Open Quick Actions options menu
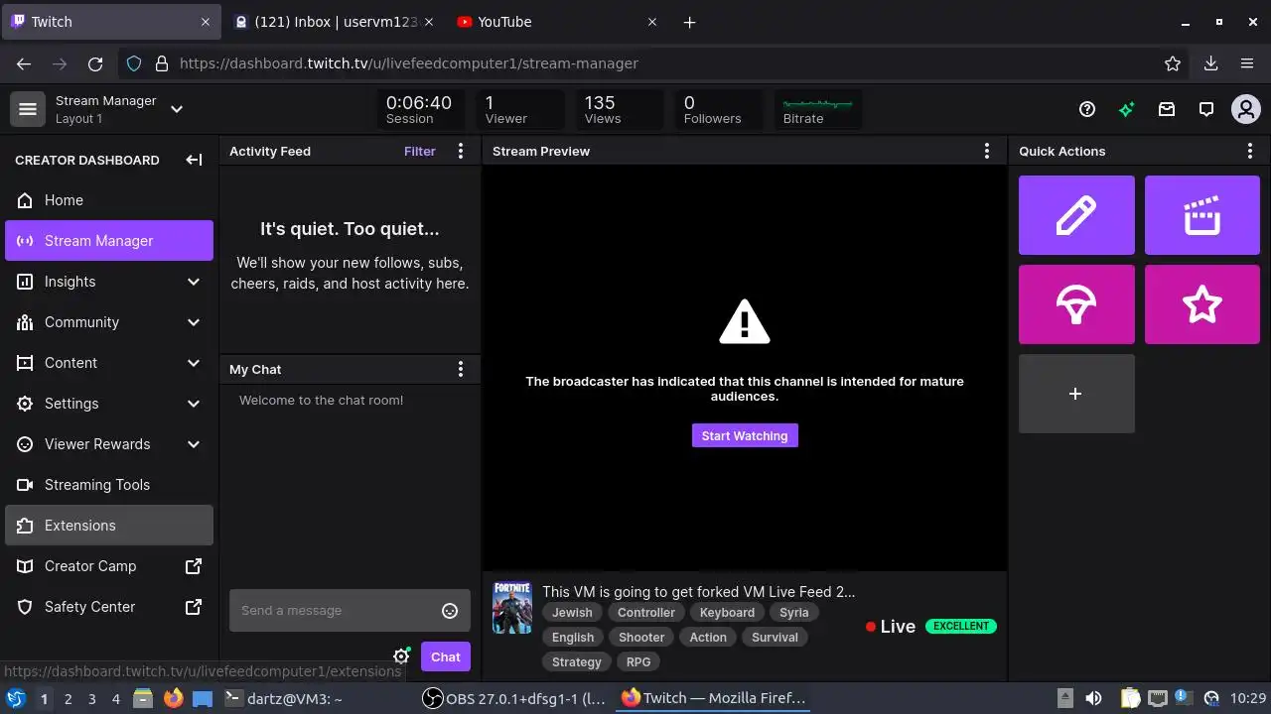 tap(1250, 151)
